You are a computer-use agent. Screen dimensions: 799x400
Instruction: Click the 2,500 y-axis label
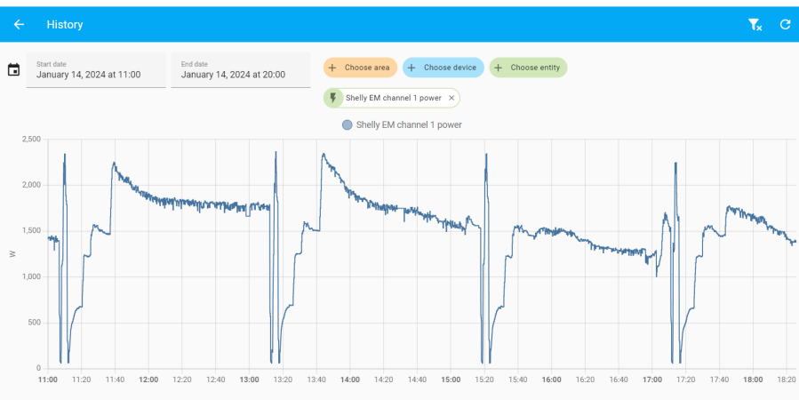click(31, 139)
